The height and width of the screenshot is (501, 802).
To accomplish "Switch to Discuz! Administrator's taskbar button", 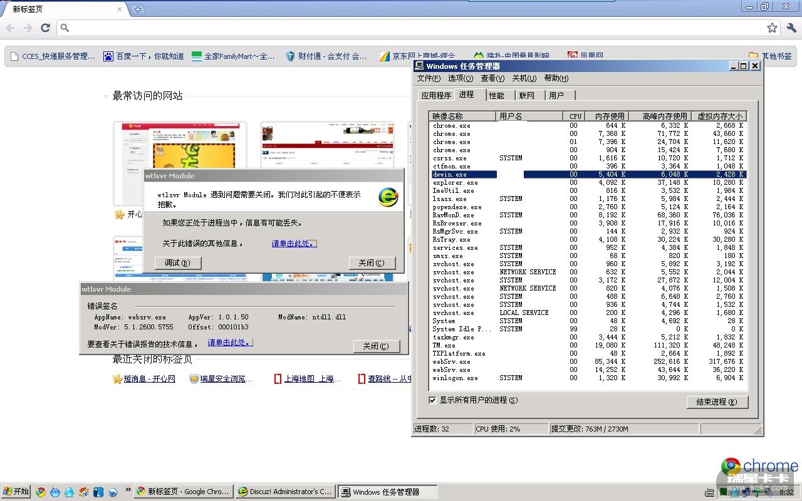I will point(286,492).
